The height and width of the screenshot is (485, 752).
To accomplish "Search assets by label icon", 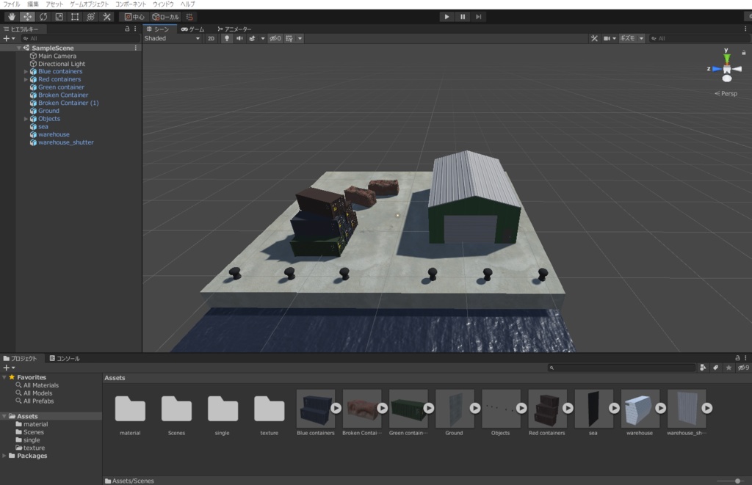I will pos(715,368).
